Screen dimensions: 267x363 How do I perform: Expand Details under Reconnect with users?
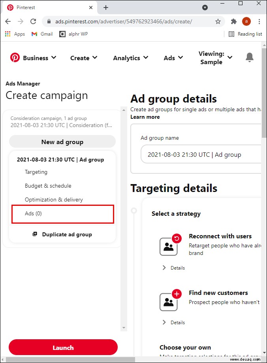click(174, 268)
